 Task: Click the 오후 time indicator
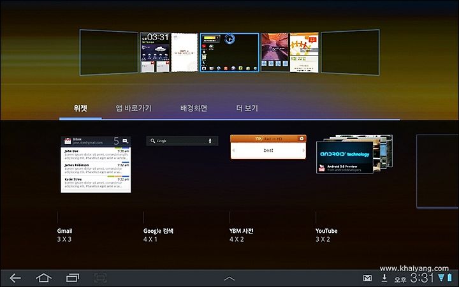[400, 279]
